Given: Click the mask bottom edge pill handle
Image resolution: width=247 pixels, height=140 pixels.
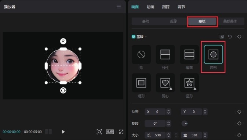Looking at the screenshot, I should coord(63,83).
